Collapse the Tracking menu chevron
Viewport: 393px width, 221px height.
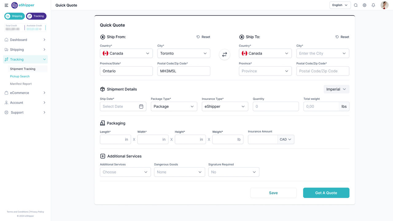44,59
